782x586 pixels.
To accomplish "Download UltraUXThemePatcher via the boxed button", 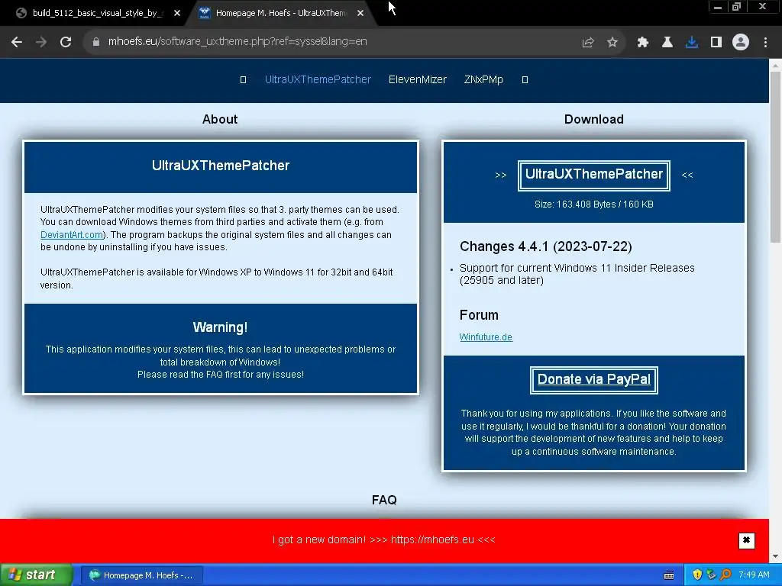I will [593, 175].
